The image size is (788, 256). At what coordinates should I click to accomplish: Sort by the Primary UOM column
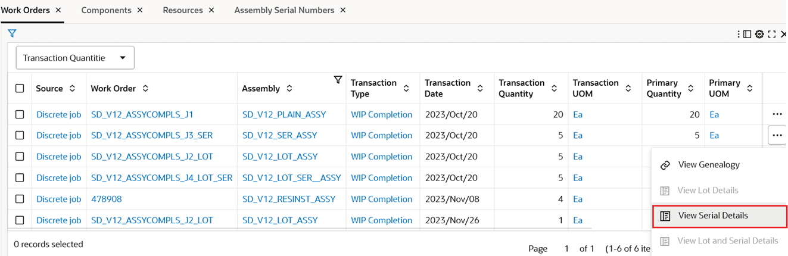click(x=750, y=88)
